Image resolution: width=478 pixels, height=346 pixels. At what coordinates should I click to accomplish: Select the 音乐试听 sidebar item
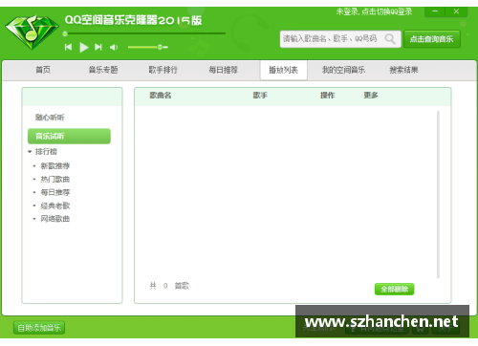tap(69, 137)
